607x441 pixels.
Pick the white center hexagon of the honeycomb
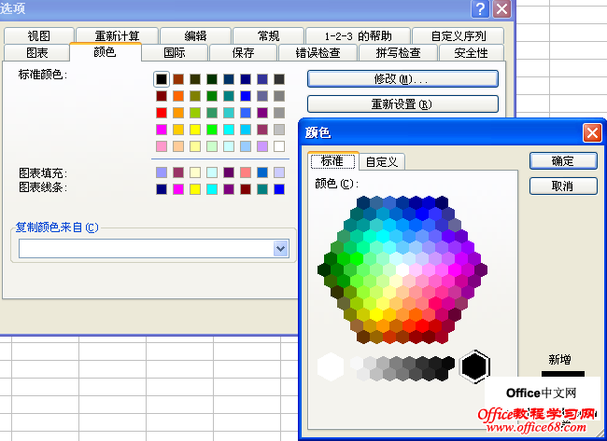402,269
